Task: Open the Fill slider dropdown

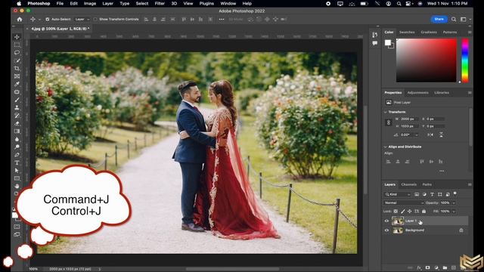Action: click(x=454, y=212)
